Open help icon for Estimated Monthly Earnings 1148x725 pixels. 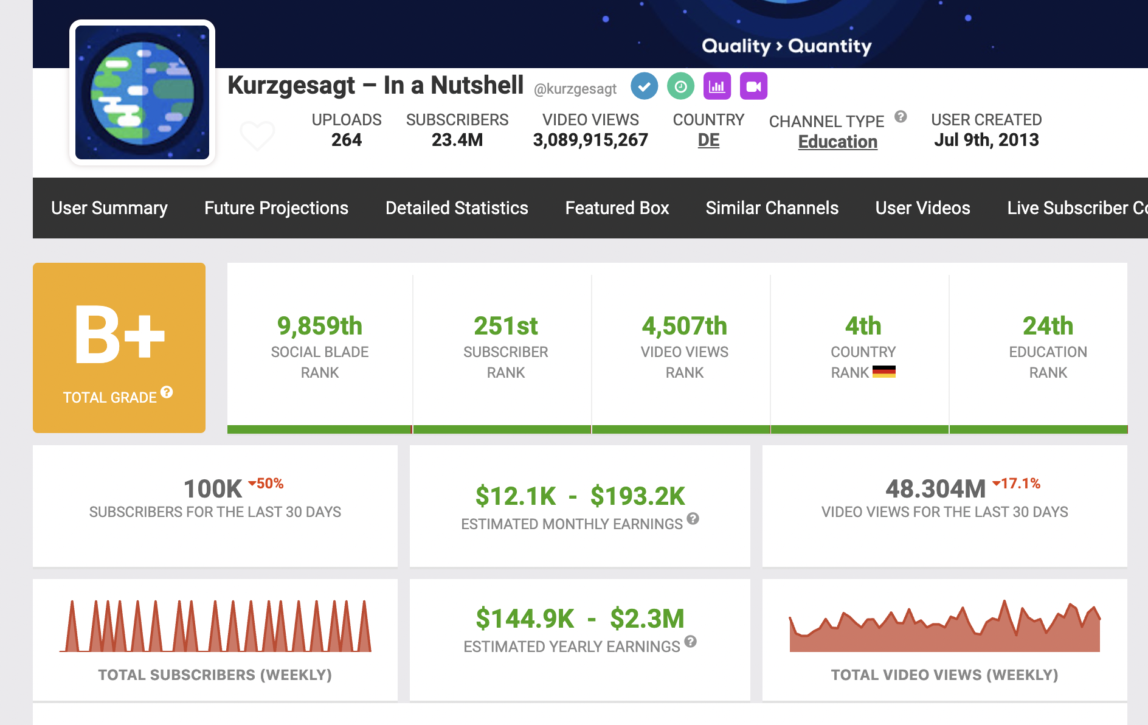(693, 519)
